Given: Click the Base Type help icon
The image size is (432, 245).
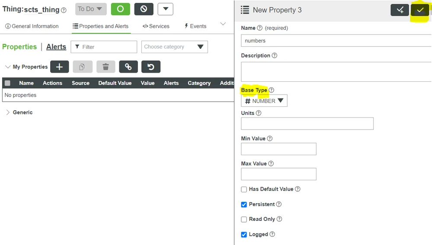Looking at the screenshot, I should (x=272, y=90).
